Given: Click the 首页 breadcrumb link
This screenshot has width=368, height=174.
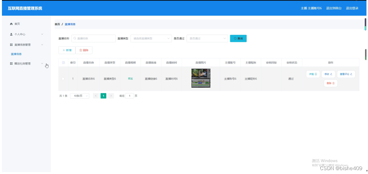Looking at the screenshot, I should [x=57, y=24].
